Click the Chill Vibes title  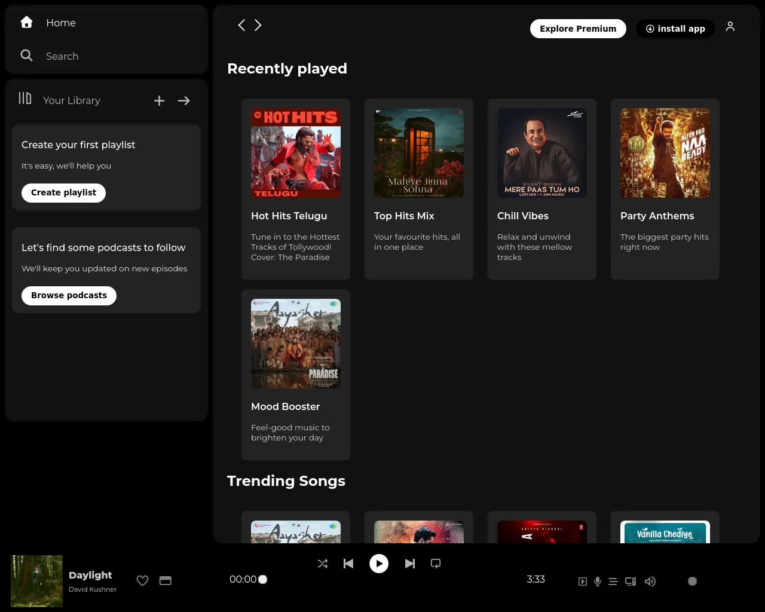[523, 216]
